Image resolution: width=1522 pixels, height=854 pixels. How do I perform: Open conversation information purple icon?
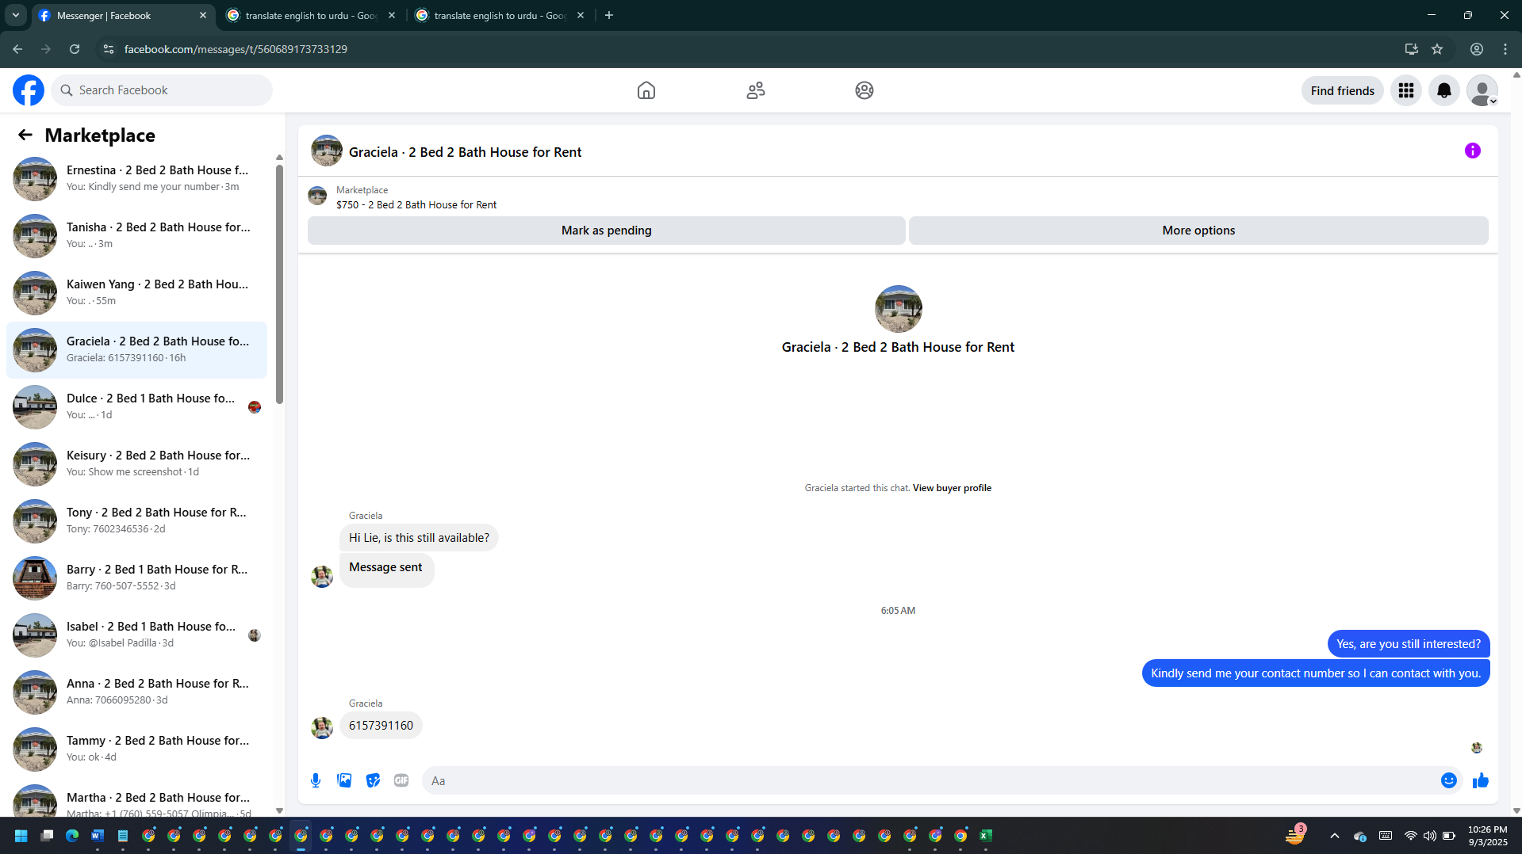[x=1473, y=151]
